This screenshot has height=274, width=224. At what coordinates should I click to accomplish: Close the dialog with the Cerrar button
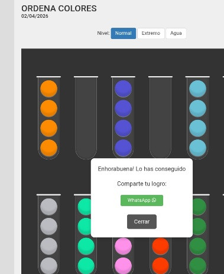pyautogui.click(x=142, y=221)
